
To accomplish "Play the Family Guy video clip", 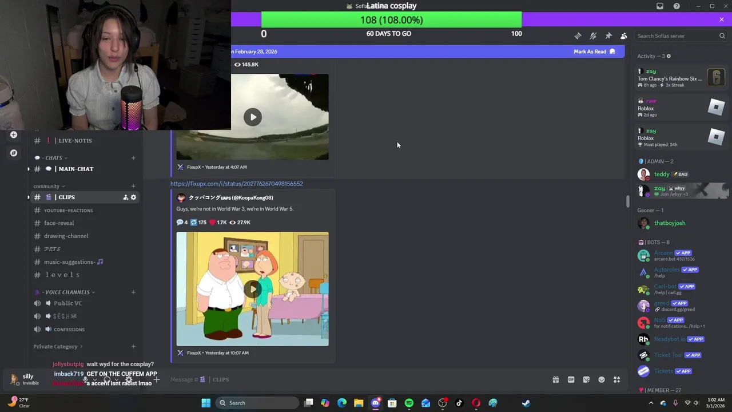I will click(252, 289).
